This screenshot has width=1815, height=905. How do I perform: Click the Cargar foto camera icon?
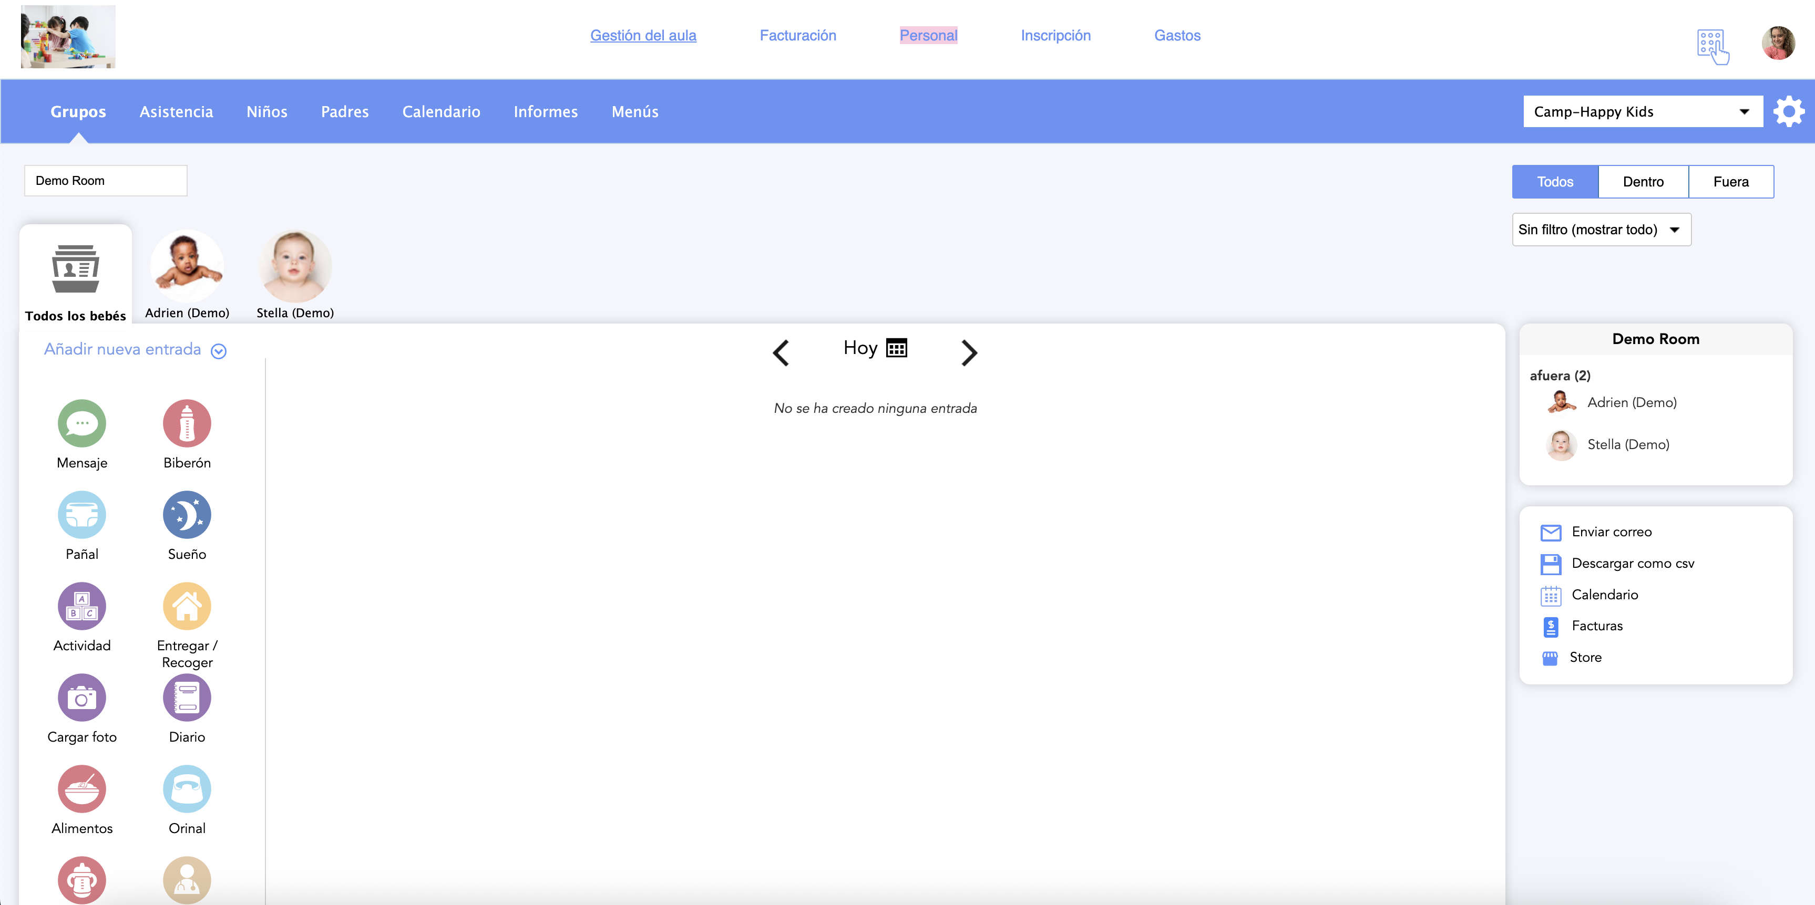click(x=81, y=698)
